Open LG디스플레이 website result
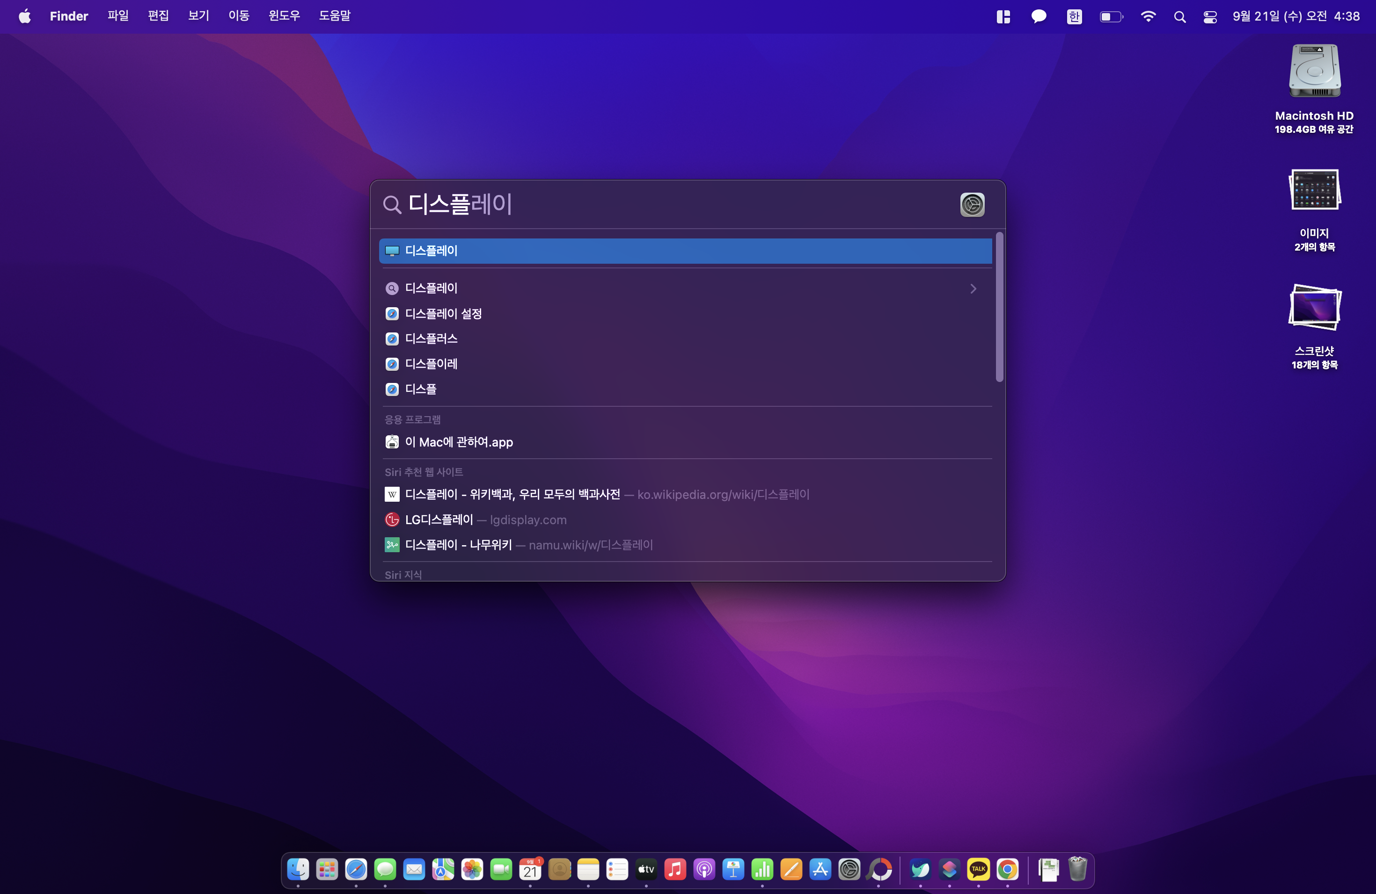Viewport: 1376px width, 894px height. [x=439, y=520]
